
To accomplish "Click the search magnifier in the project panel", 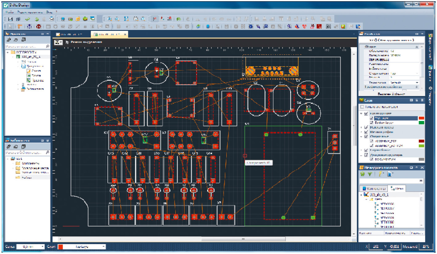I will (48, 46).
